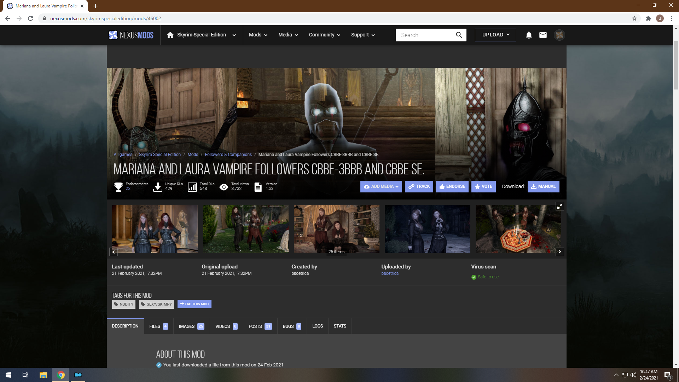The image size is (679, 382).
Task: Click the site lock icon in address bar
Action: click(x=44, y=18)
